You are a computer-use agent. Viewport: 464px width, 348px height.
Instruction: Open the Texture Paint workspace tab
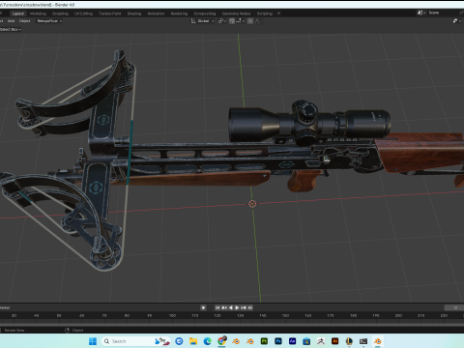(x=110, y=14)
